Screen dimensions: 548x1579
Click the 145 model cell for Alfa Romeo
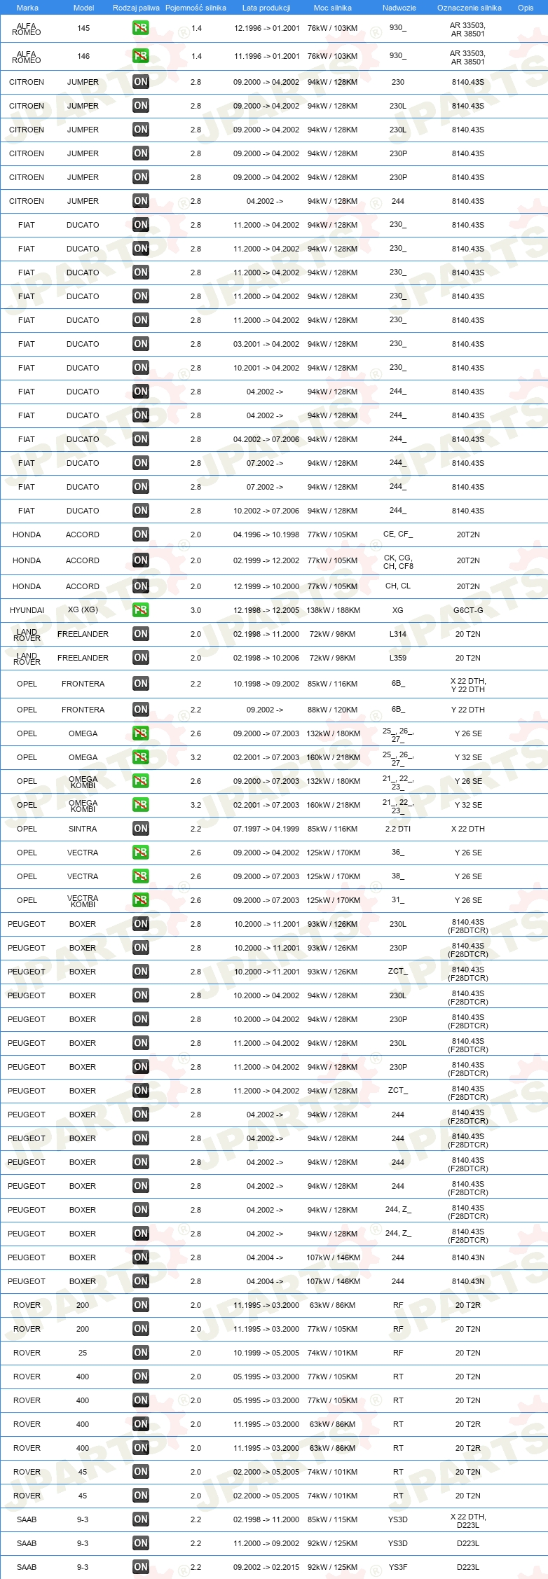pos(83,28)
